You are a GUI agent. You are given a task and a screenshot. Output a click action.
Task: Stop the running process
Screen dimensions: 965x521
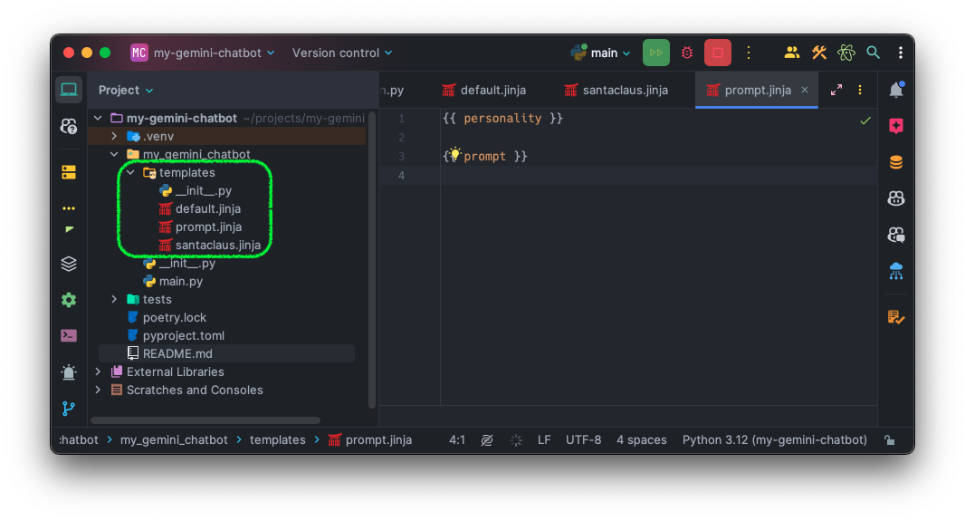pos(718,53)
